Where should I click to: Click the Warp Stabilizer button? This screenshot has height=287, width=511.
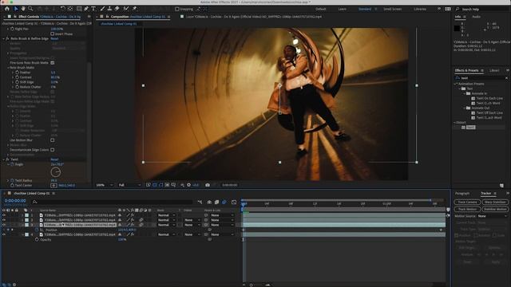pyautogui.click(x=495, y=202)
